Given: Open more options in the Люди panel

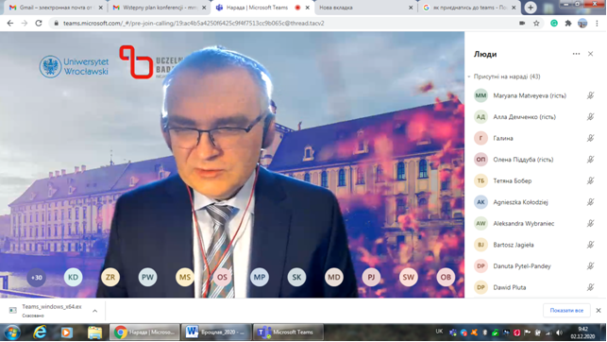Looking at the screenshot, I should 576,54.
